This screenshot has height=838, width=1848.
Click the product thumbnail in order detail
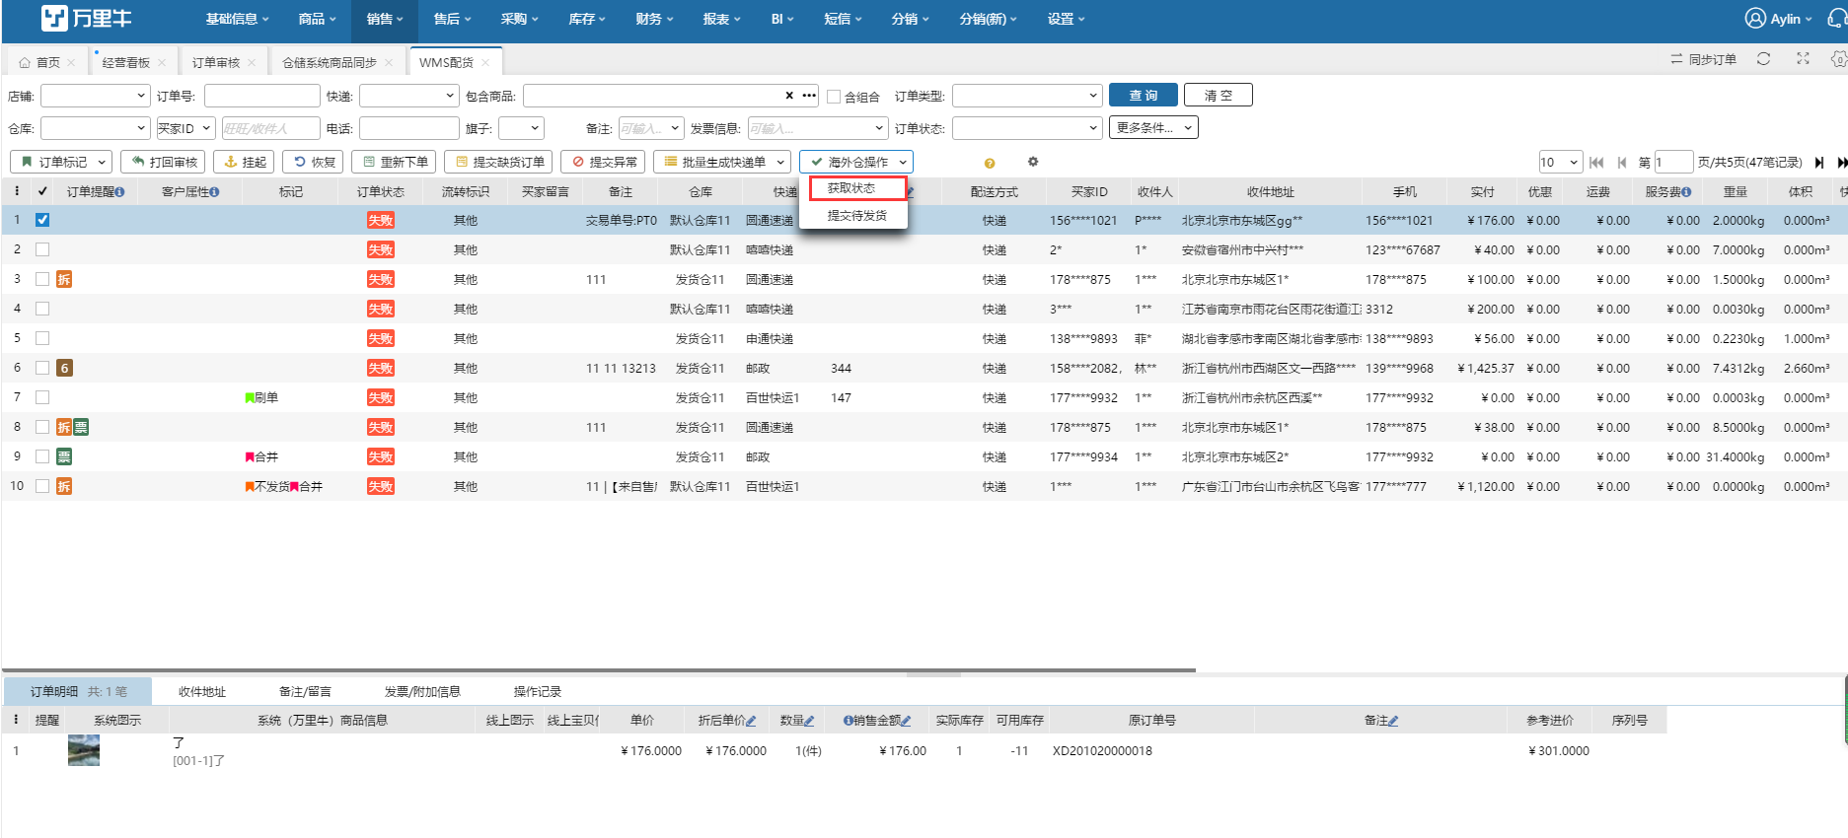pyautogui.click(x=84, y=750)
